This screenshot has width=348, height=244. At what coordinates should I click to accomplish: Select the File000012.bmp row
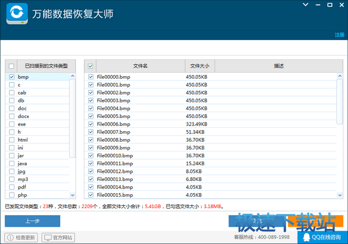pos(211,171)
